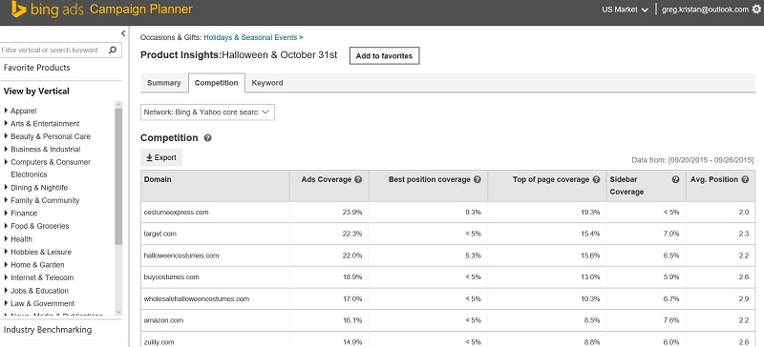Select buycostumes.com domain cell
The width and height of the screenshot is (764, 347).
pyautogui.click(x=215, y=276)
